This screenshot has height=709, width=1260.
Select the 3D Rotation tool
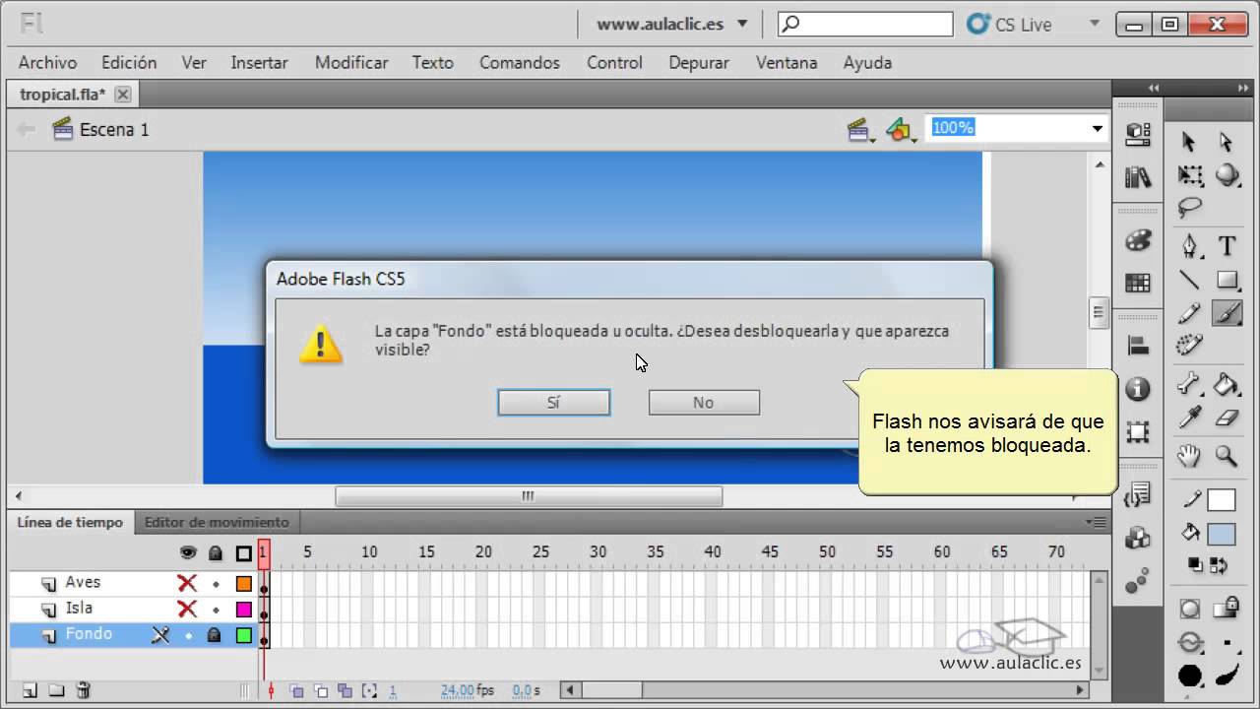coord(1227,176)
